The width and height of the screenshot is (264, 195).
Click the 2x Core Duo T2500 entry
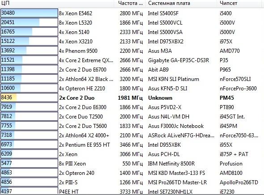pos(81,117)
